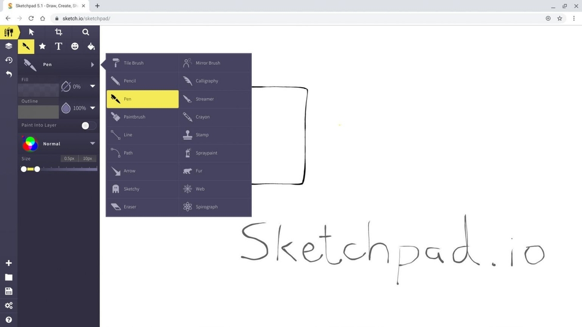Toggle Paint Into Layer

pos(85,125)
